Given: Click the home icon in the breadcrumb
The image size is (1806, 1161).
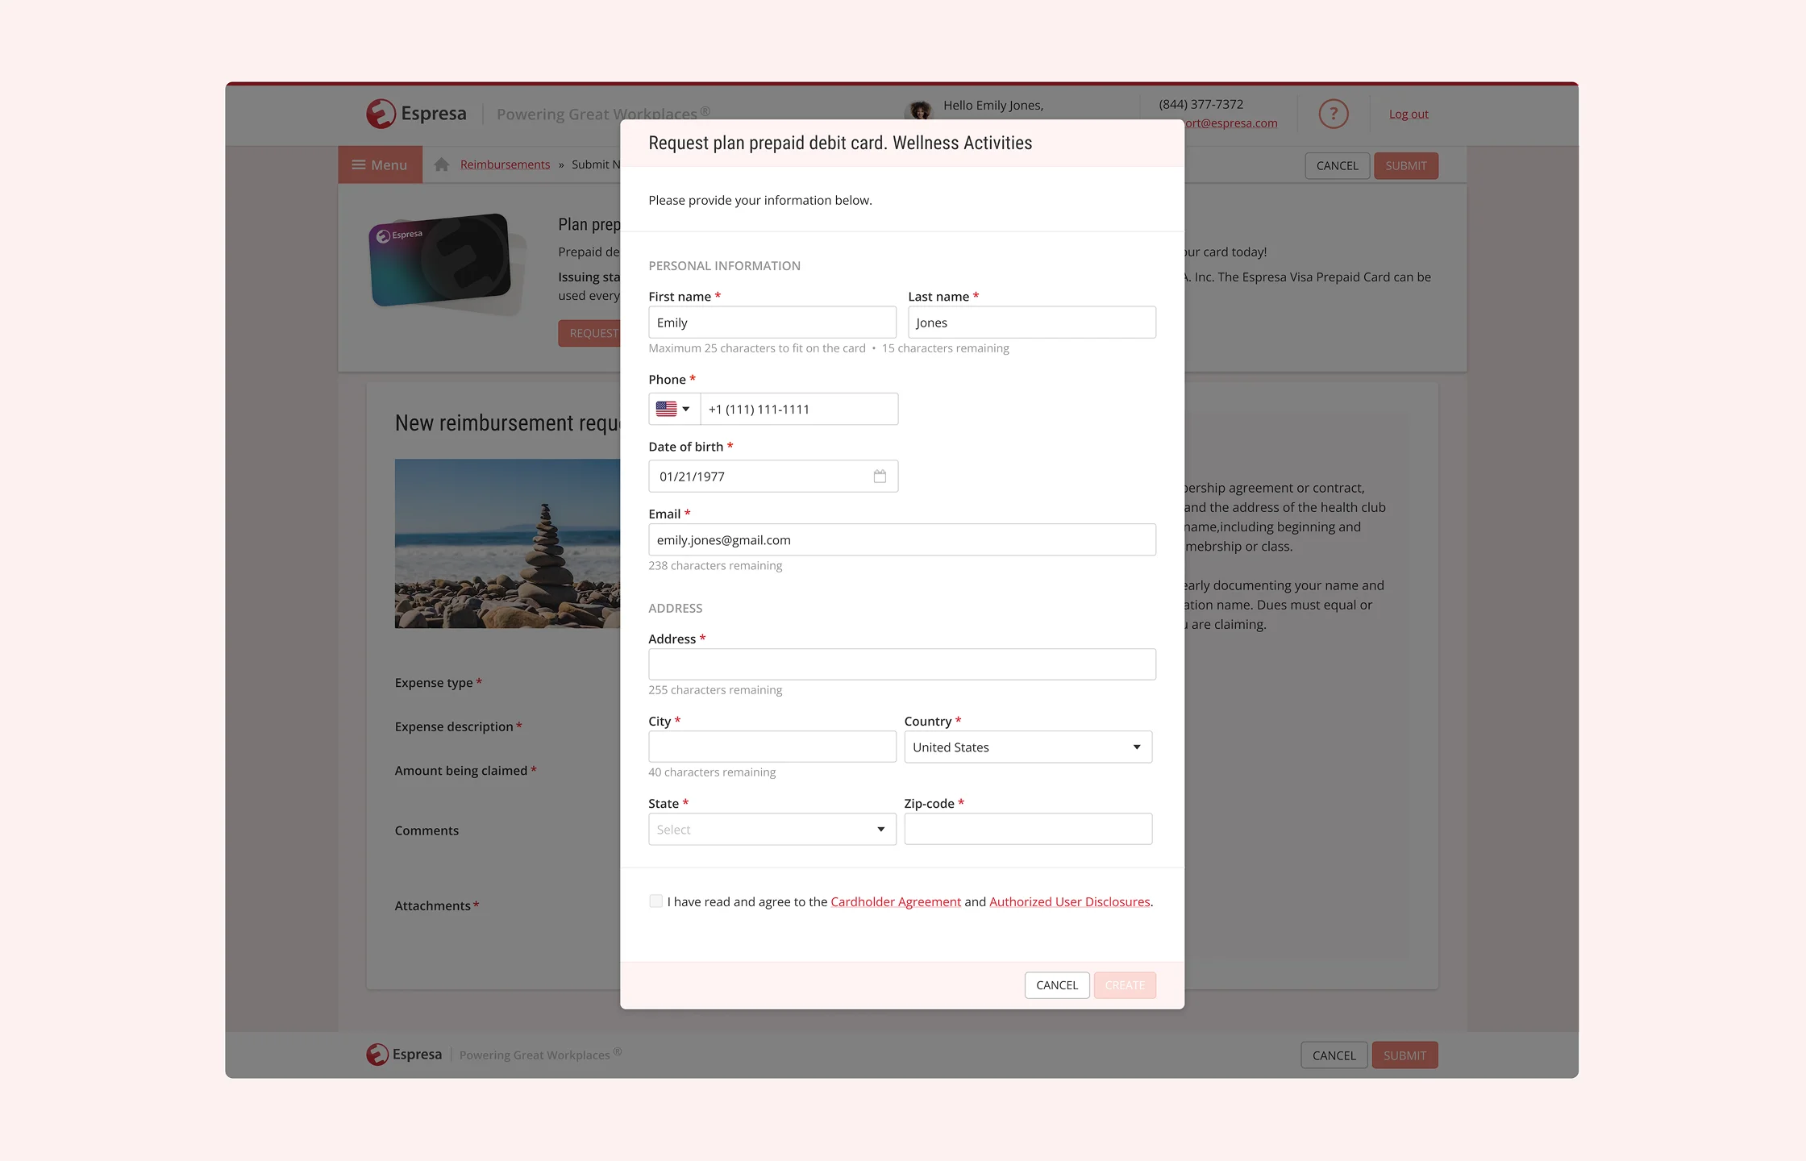Looking at the screenshot, I should coord(441,164).
